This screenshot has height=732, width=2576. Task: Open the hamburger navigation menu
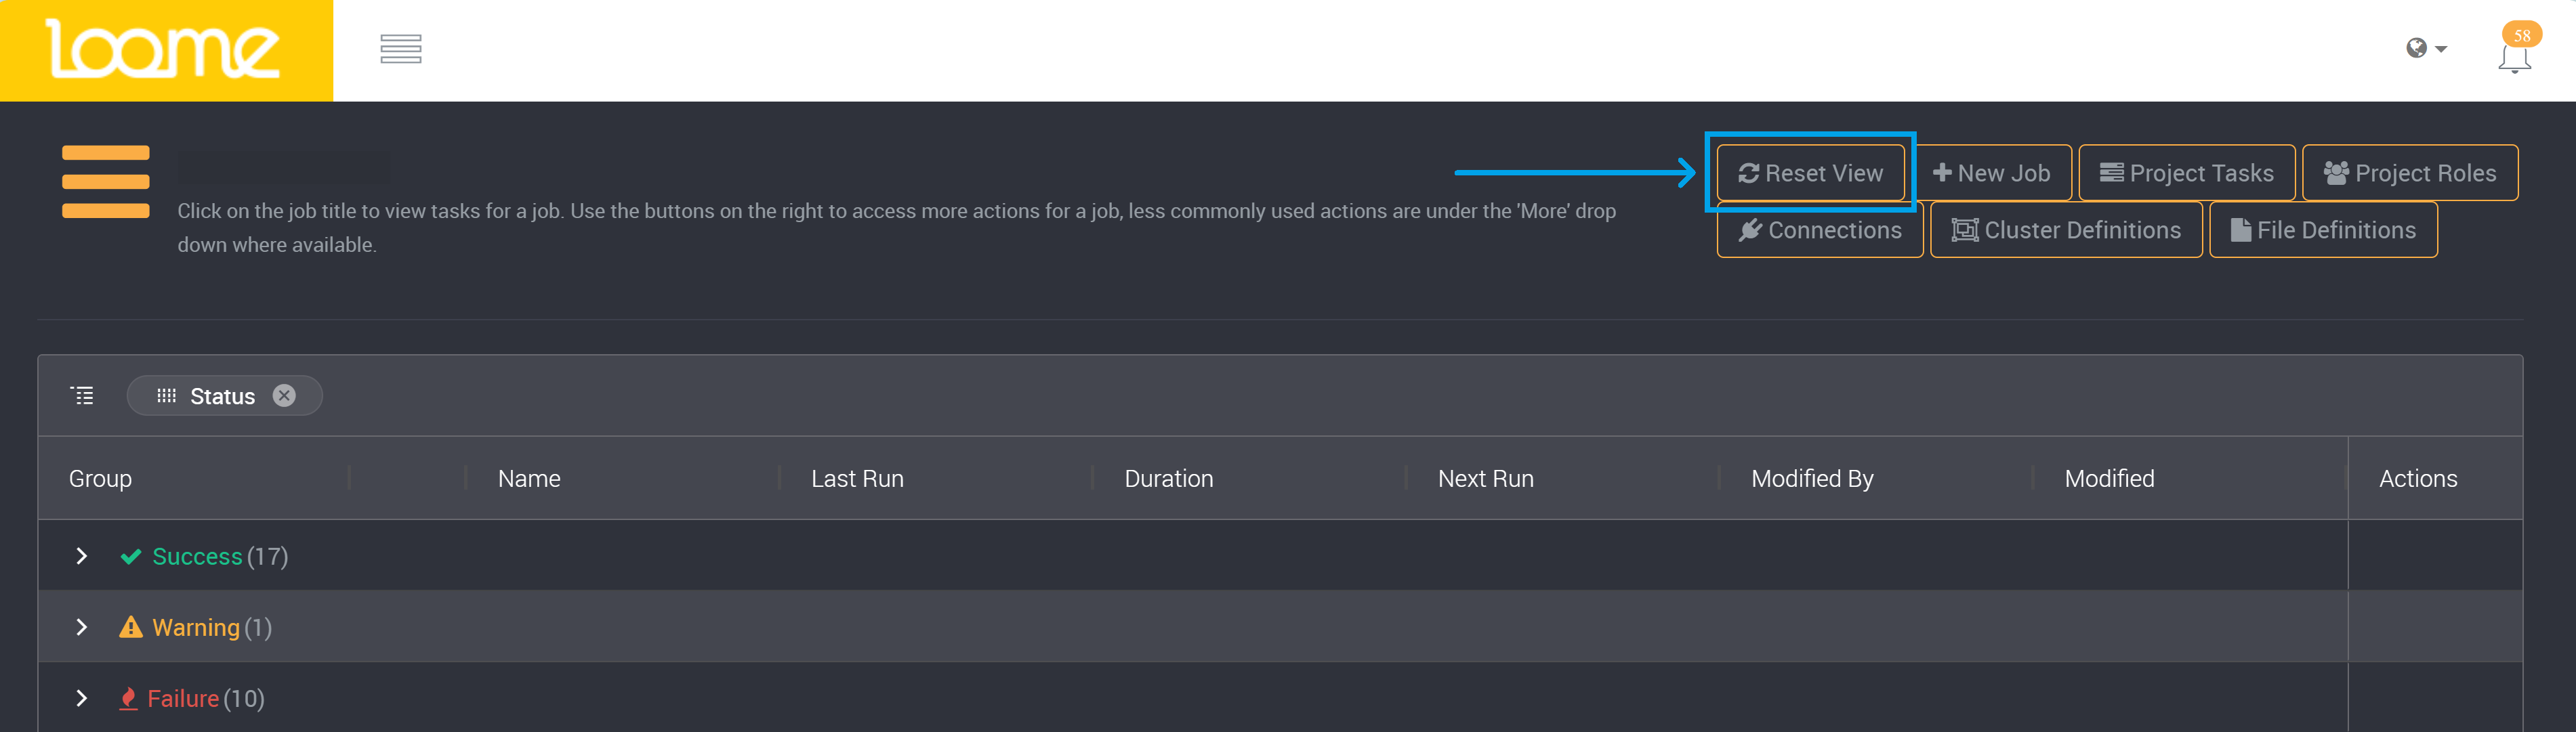pyautogui.click(x=400, y=49)
